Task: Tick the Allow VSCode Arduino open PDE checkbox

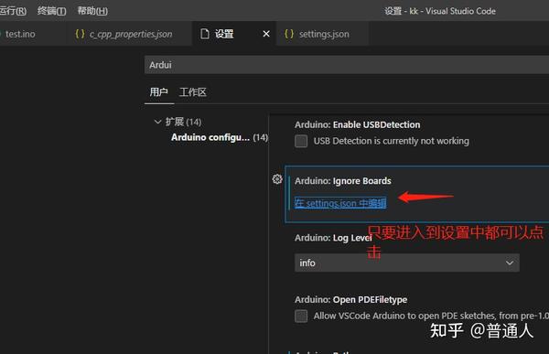Action: click(301, 316)
